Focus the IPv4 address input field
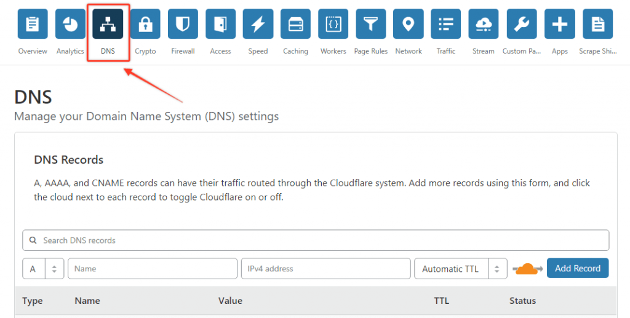 (326, 269)
